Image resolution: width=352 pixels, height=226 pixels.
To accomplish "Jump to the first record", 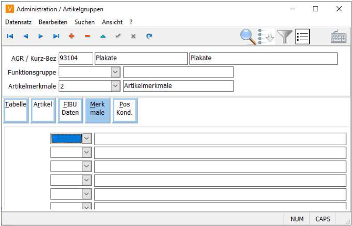I will tap(10, 36).
